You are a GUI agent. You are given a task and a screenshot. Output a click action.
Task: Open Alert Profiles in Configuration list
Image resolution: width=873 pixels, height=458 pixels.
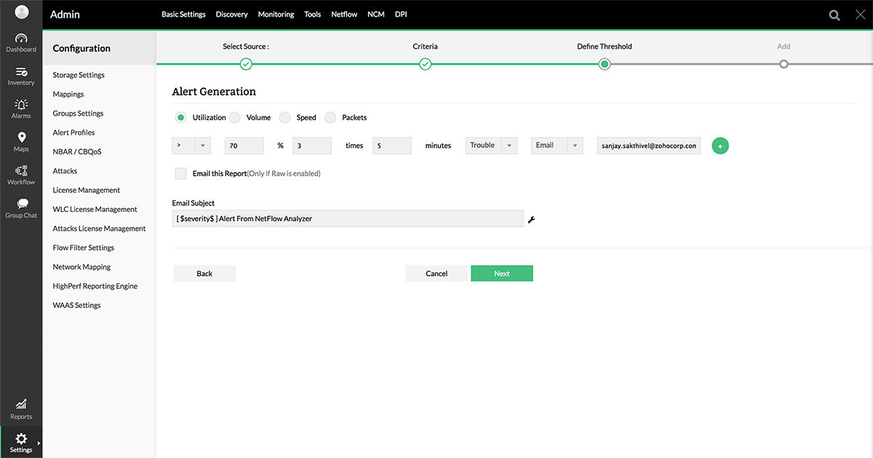(73, 133)
